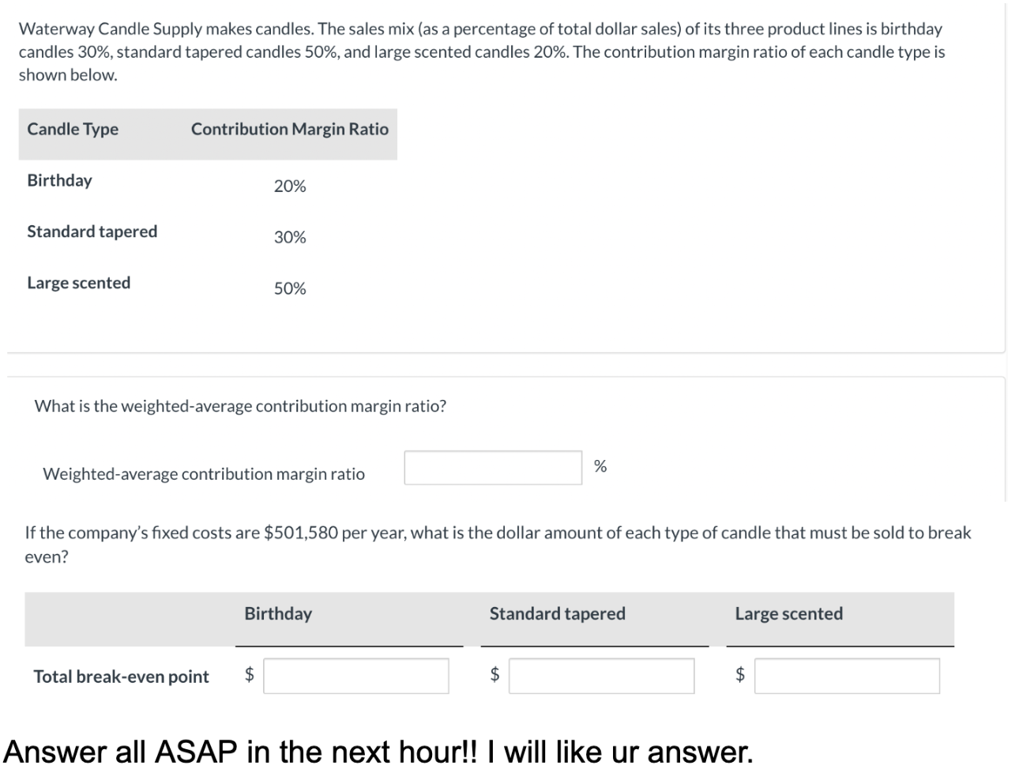Click the dollar sign before the Birthday input

click(x=250, y=674)
